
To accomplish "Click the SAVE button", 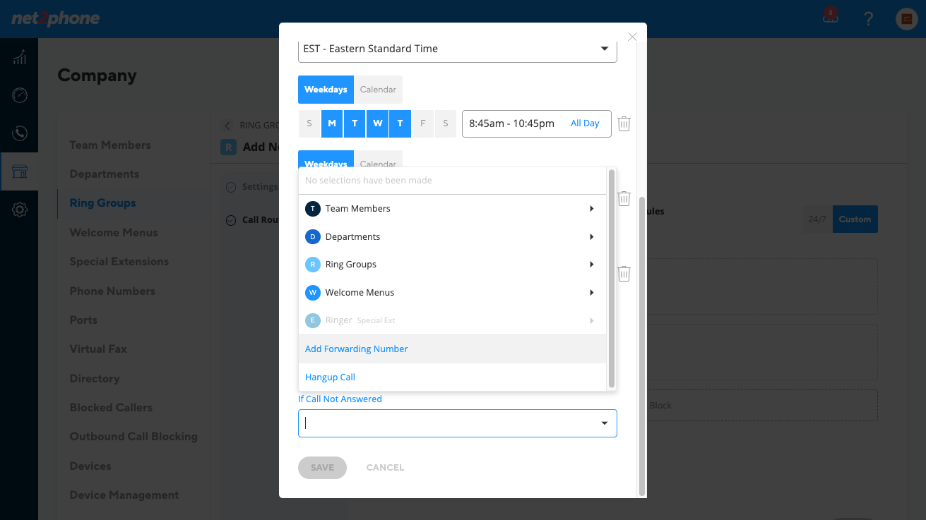I will pyautogui.click(x=322, y=468).
